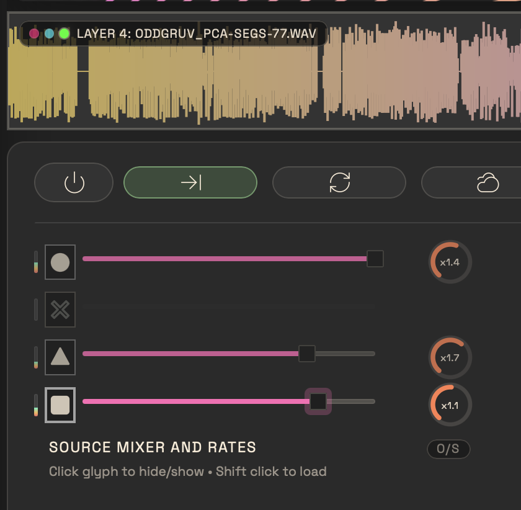Select the square glyph source
521x510 pixels.
pos(60,405)
